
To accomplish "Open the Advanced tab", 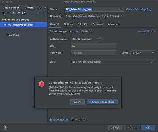I will coord(113,24).
